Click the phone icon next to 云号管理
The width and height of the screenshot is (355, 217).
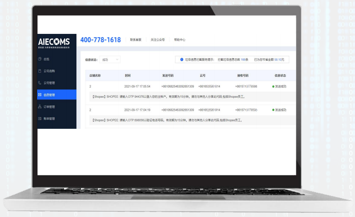tap(40, 83)
